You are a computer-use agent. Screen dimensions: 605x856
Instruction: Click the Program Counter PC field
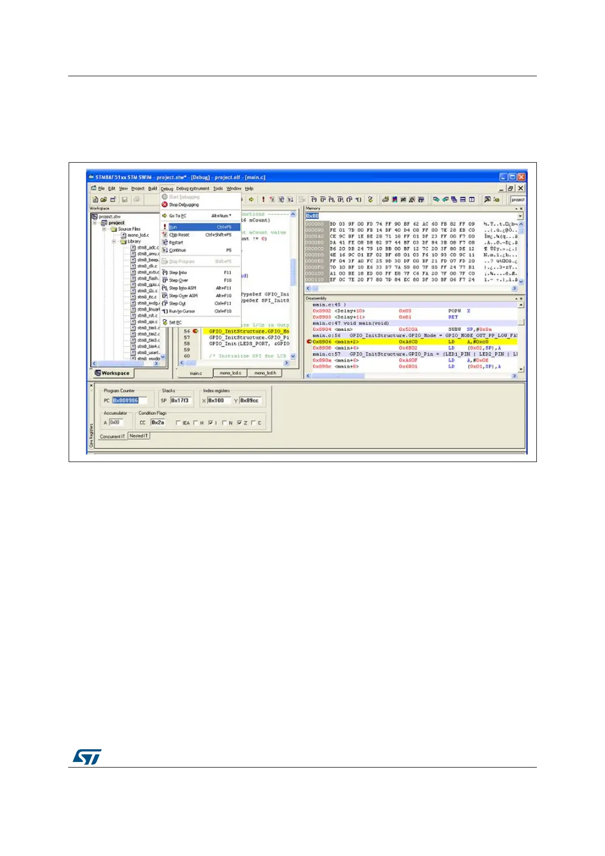pyautogui.click(x=129, y=401)
